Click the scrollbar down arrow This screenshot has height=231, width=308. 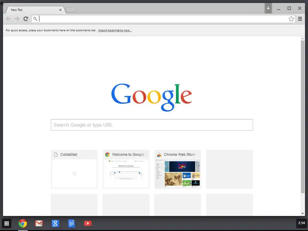click(303, 214)
